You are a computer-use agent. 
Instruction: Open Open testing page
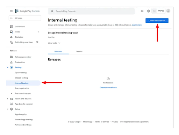21,73
